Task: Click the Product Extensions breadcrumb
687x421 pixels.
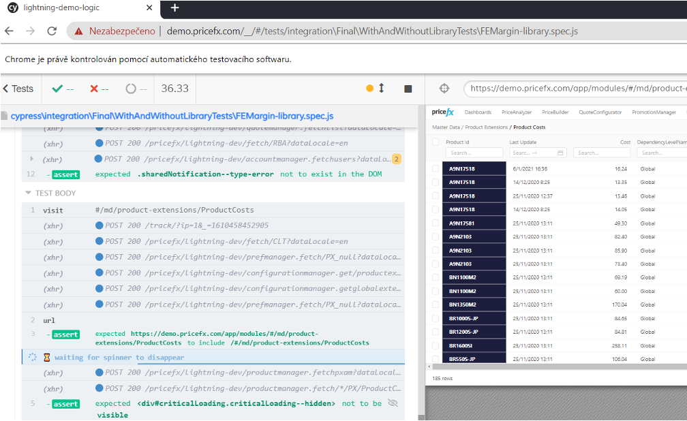Action: [x=486, y=127]
